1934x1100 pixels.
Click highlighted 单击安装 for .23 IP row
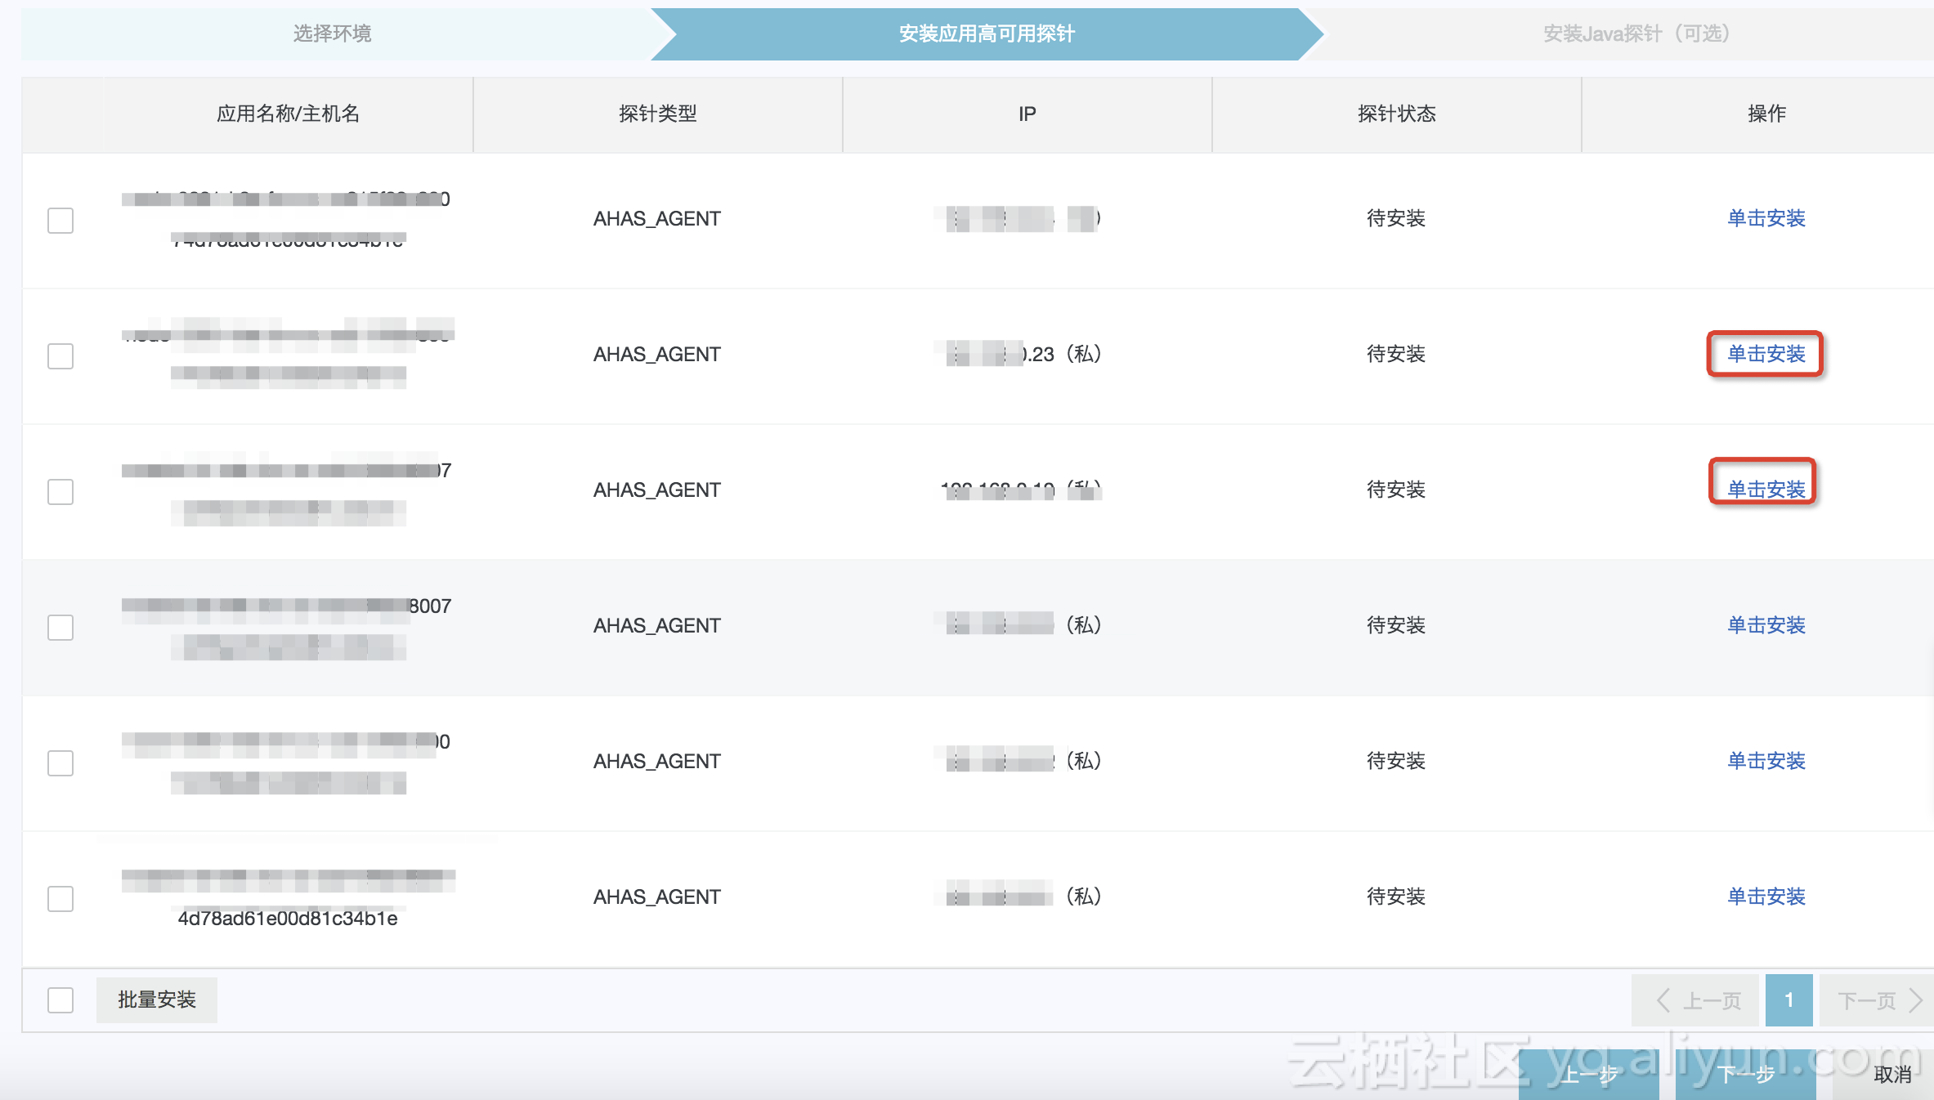point(1766,354)
